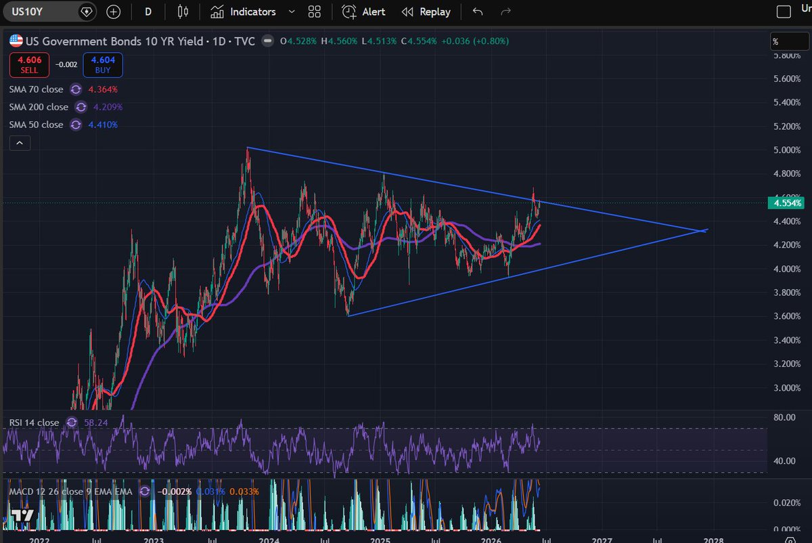Open the Indicators dialog
Screen dimensions: 812x543
(244, 12)
